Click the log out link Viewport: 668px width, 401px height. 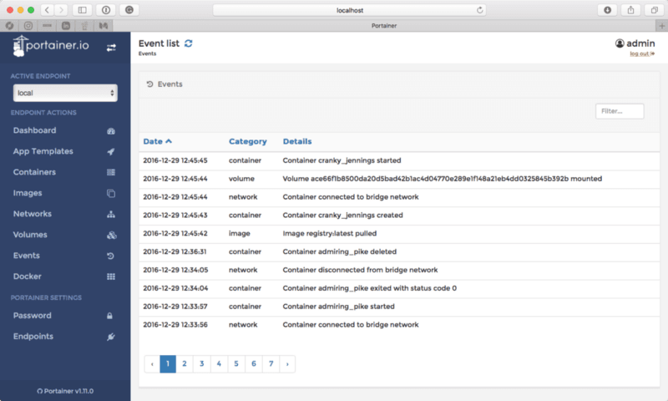pyautogui.click(x=640, y=53)
